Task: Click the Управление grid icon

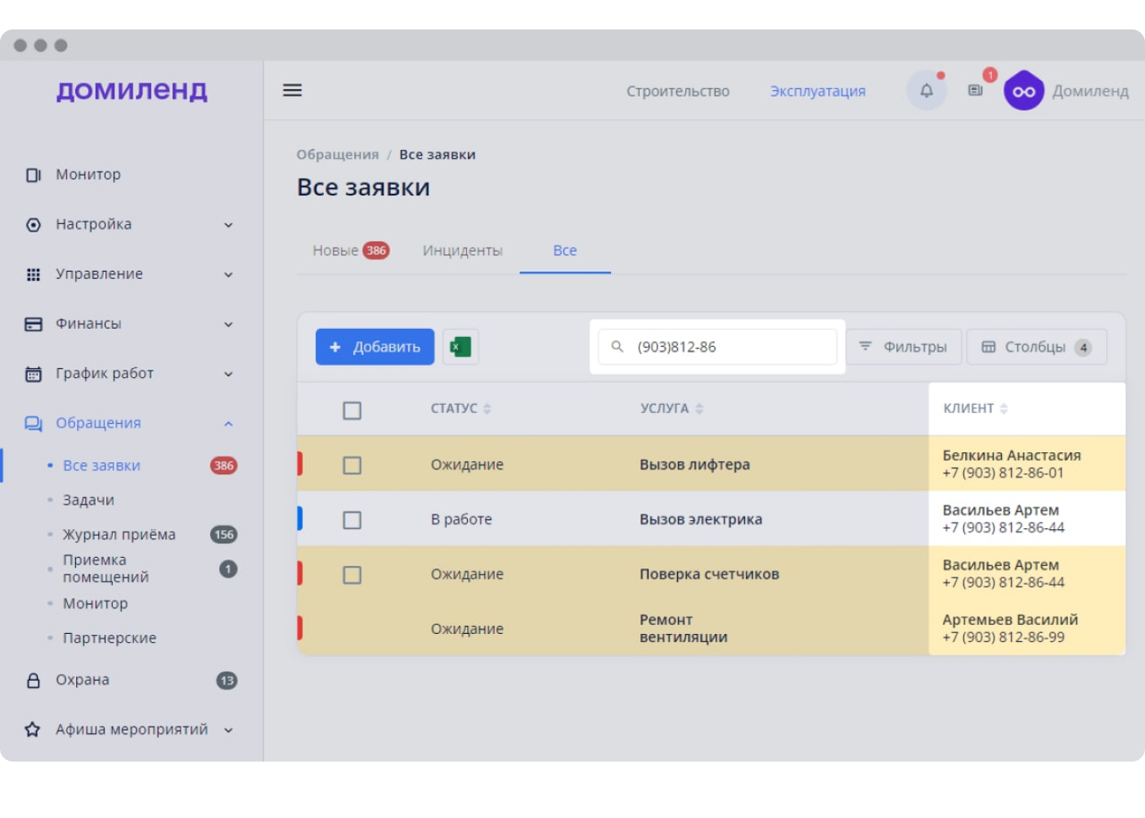Action: (34, 275)
